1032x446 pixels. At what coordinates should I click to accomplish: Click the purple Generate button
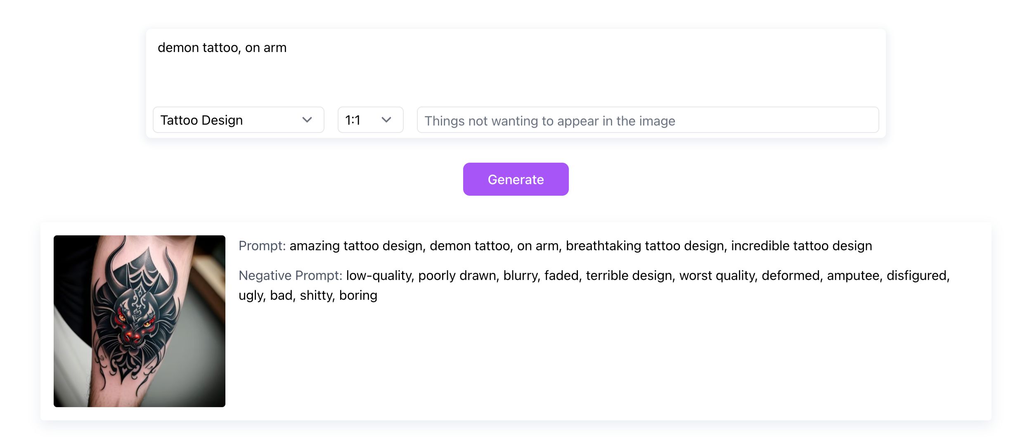(x=516, y=179)
